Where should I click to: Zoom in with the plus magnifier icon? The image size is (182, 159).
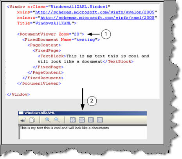click(48, 120)
